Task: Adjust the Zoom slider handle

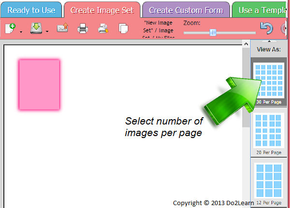Action: click(213, 33)
